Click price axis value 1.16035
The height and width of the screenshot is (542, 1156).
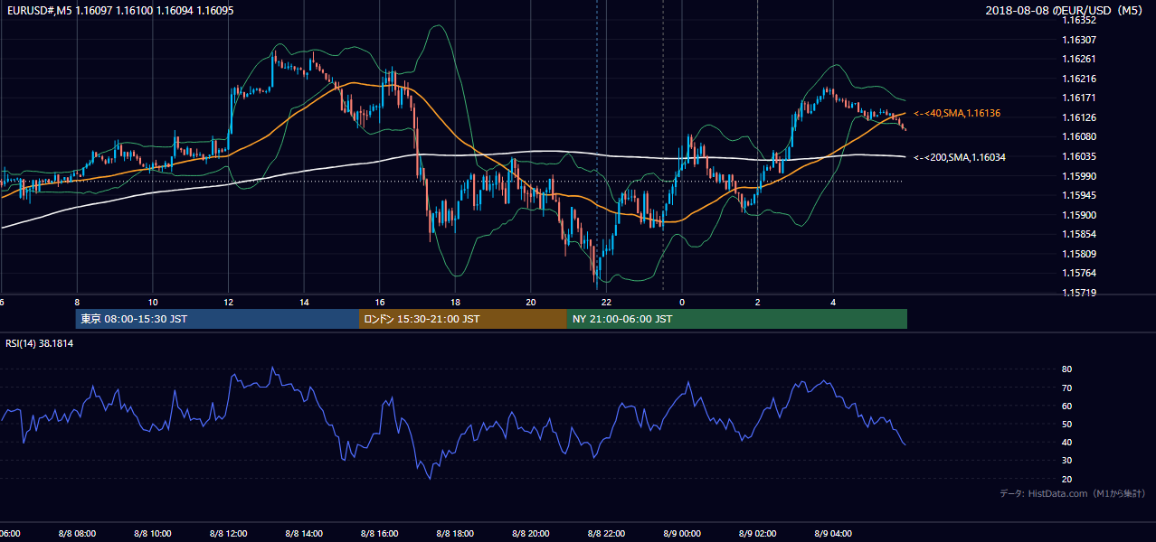click(x=1079, y=156)
